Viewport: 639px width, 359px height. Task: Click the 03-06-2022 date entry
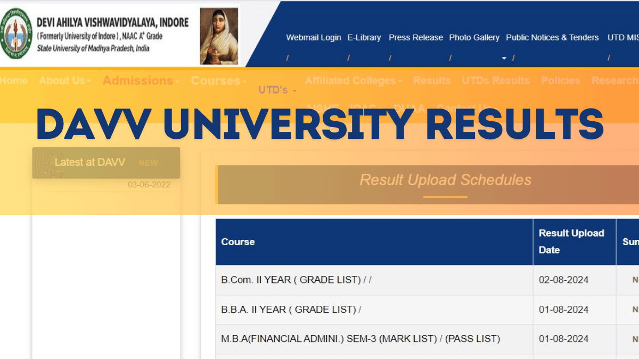click(x=149, y=185)
